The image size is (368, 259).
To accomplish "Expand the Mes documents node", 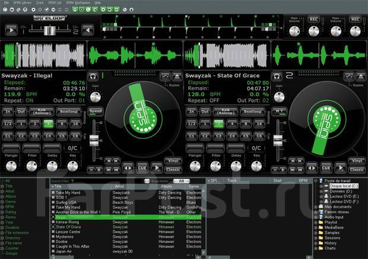I will pyautogui.click(x=316, y=207).
